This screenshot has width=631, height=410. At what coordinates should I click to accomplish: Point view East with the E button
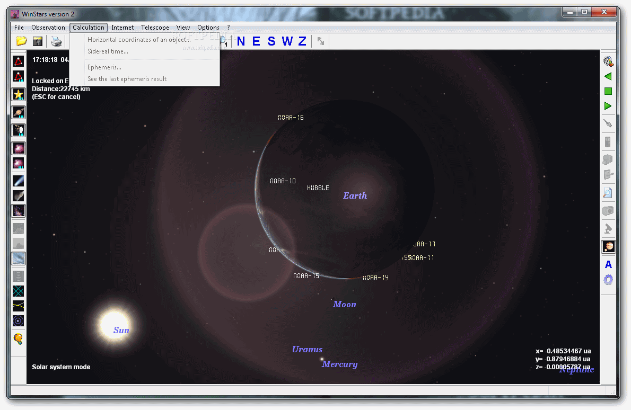[x=256, y=41]
